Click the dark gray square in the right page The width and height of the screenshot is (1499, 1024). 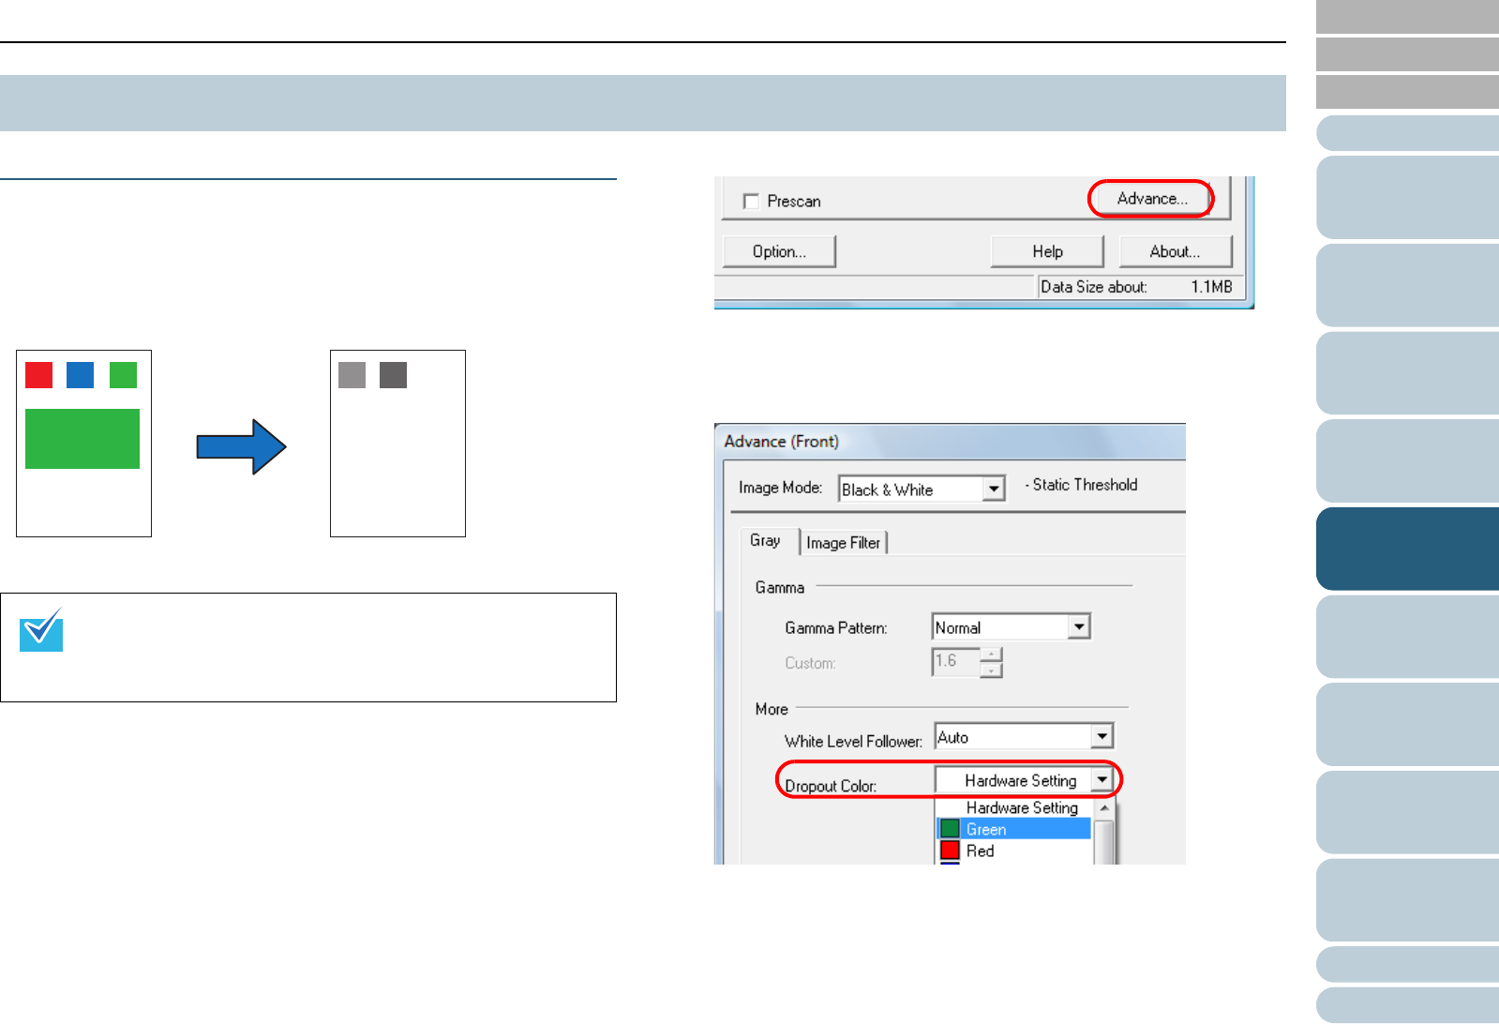[393, 375]
